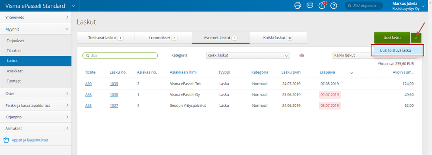This screenshot has height=155, width=432.
Task: Click open amount 124,00
Action: coord(408,84)
